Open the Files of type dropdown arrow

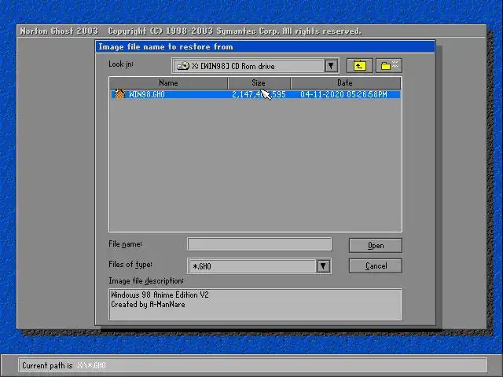pyautogui.click(x=323, y=265)
